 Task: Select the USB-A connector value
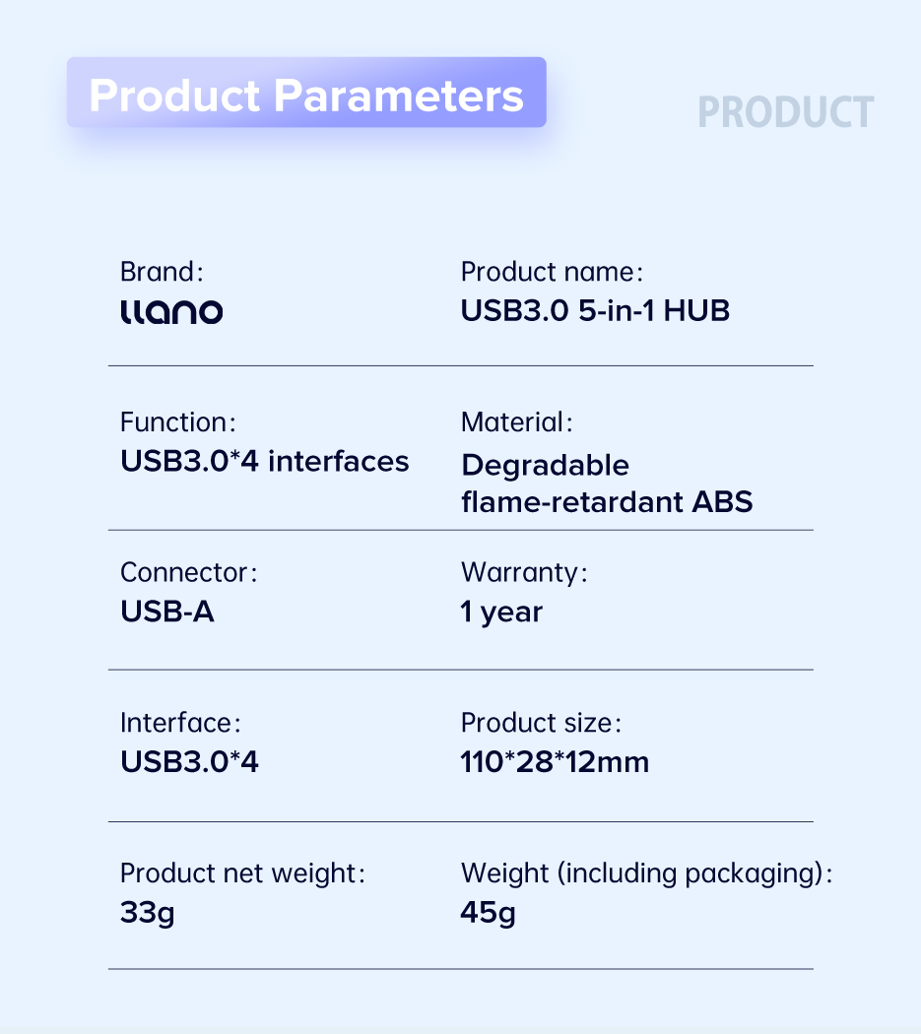click(166, 612)
